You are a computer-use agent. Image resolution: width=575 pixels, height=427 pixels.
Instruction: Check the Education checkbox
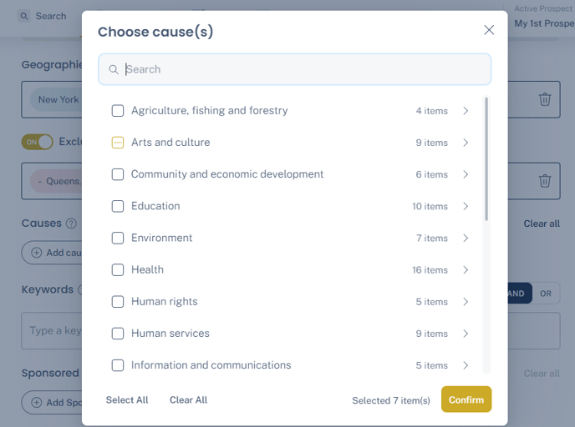118,206
